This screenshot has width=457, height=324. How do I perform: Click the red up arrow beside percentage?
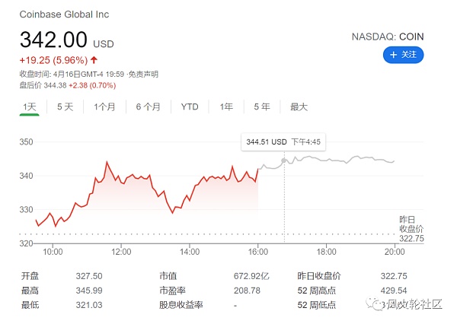tap(94, 61)
